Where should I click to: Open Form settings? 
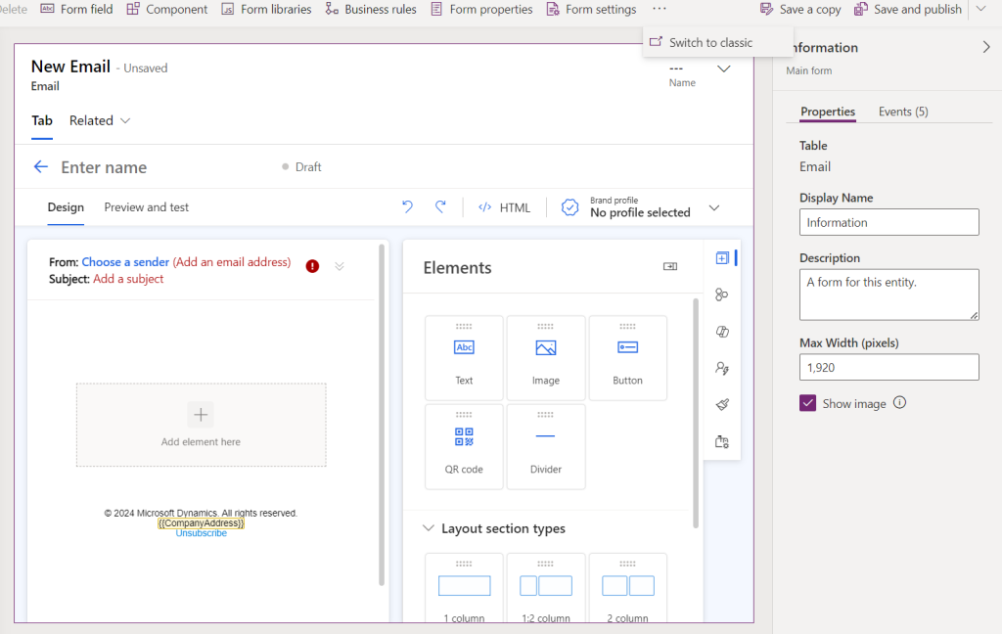(x=592, y=9)
